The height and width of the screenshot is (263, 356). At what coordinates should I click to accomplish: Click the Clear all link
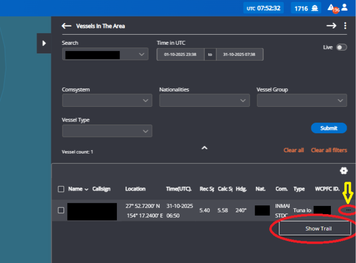[x=293, y=150]
